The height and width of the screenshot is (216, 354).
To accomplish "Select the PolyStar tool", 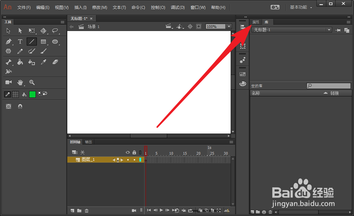I will pyautogui.click(x=8, y=51).
